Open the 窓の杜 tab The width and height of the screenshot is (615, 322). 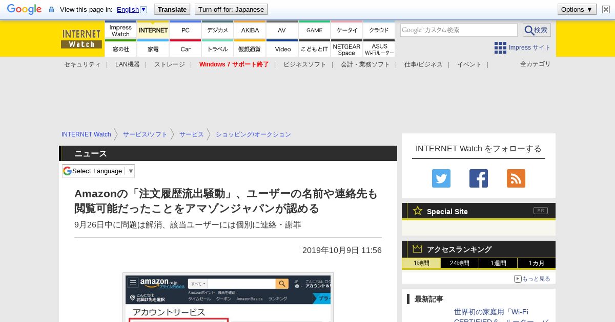[120, 49]
